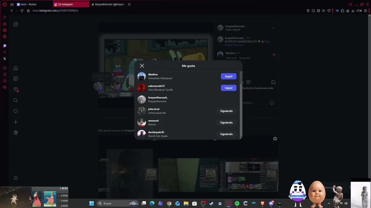Open Instagram notifications heart
This screenshot has width=371, height=208.
tap(16, 111)
